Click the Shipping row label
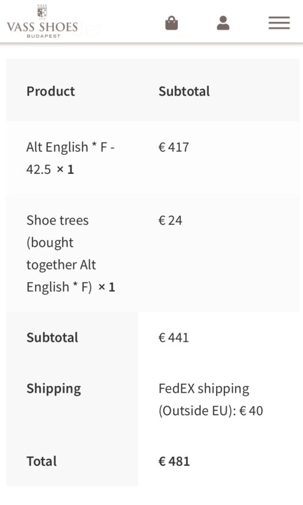This screenshot has height=505, width=303. (53, 389)
